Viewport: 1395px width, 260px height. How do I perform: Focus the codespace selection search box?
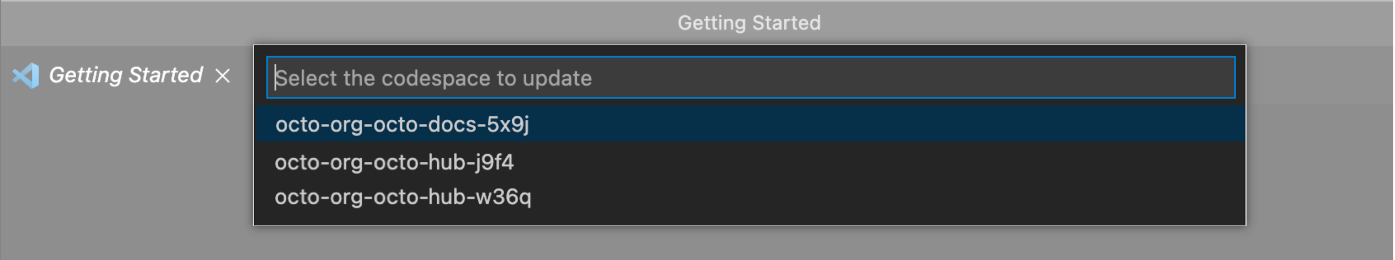(x=750, y=78)
